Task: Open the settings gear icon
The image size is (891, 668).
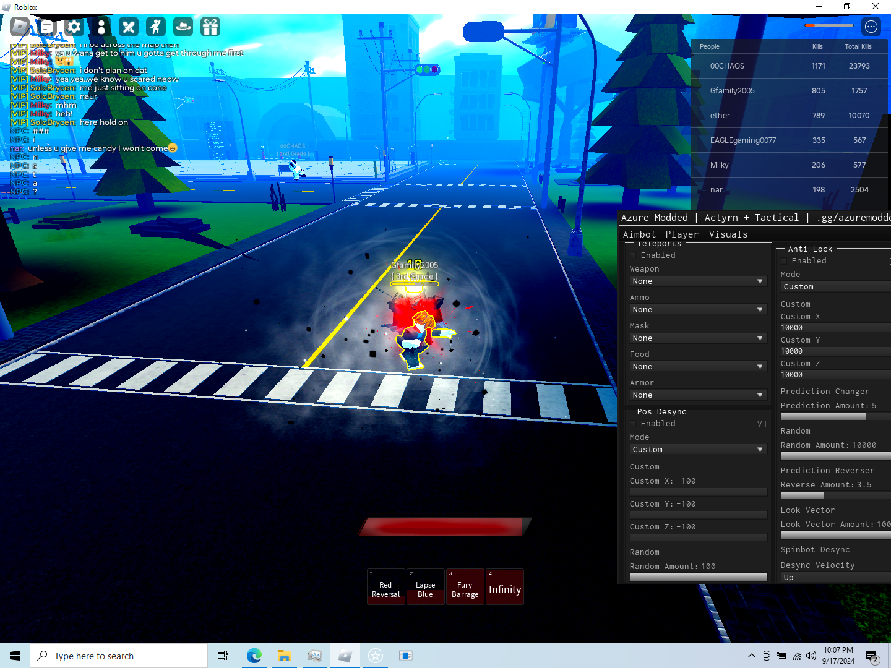Action: tap(74, 27)
